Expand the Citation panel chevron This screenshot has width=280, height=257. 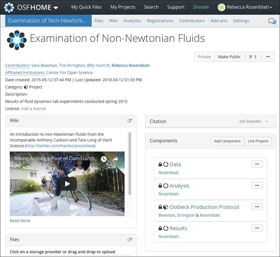coord(267,121)
